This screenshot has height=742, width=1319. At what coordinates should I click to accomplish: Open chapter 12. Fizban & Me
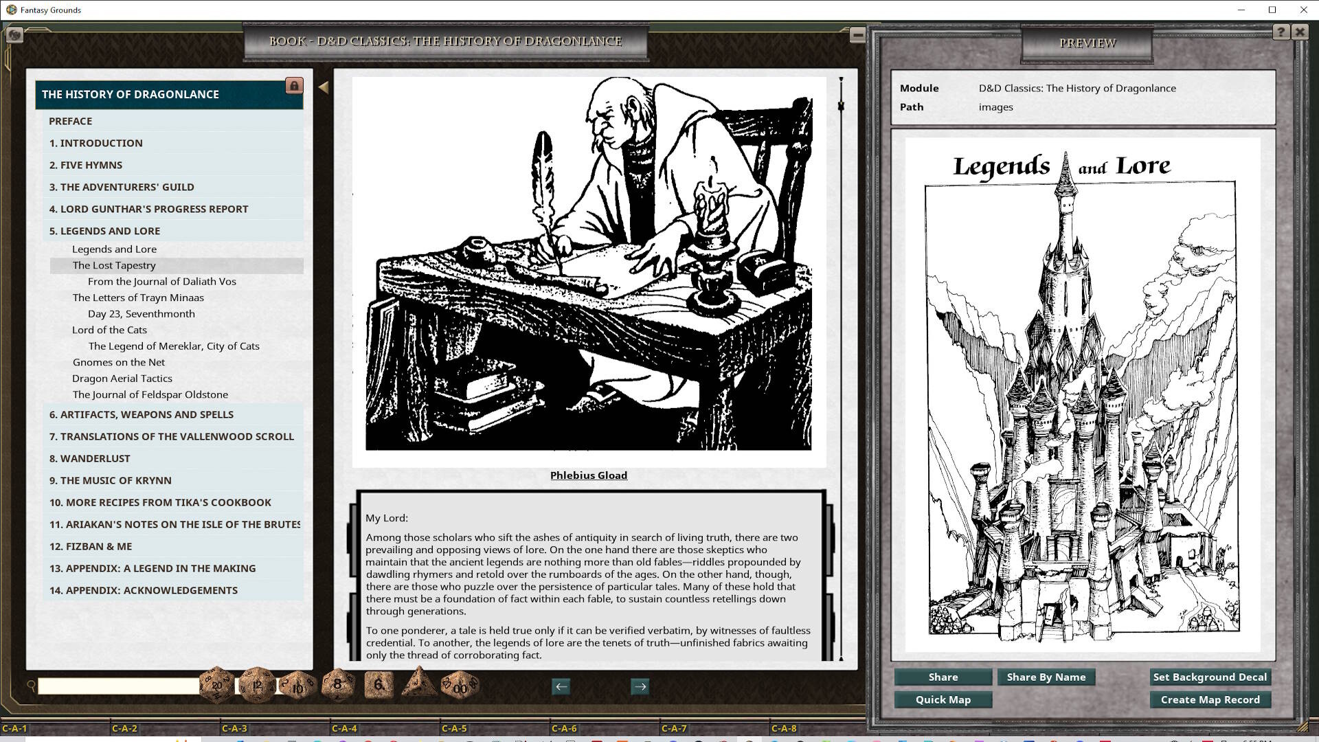pyautogui.click(x=172, y=546)
